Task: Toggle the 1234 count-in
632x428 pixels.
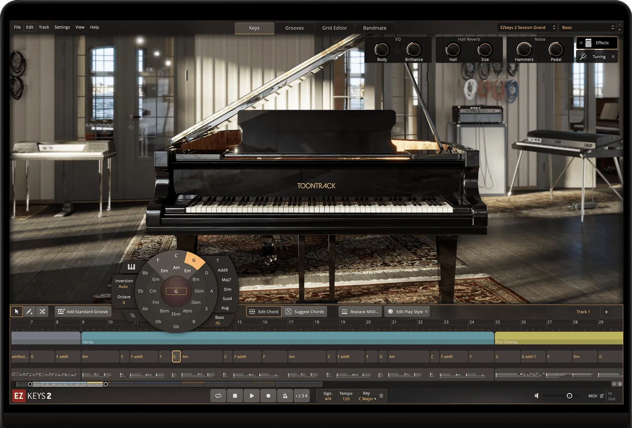Action: (x=301, y=396)
